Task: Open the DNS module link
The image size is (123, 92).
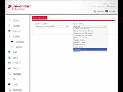Action: click(x=15, y=52)
